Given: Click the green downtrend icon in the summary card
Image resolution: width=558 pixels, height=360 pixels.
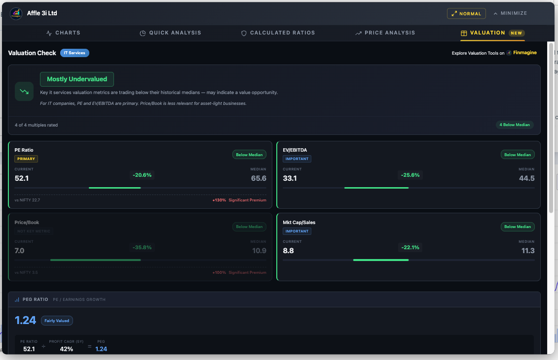Looking at the screenshot, I should (24, 91).
